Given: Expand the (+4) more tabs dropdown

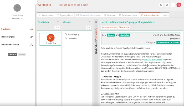Looking at the screenshot, I should pos(165,15).
